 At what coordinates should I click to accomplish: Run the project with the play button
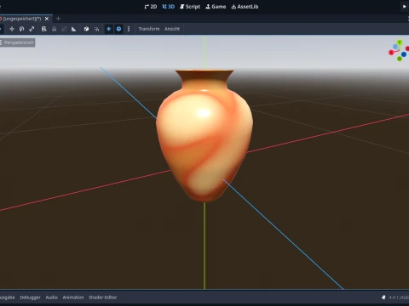click(405, 7)
